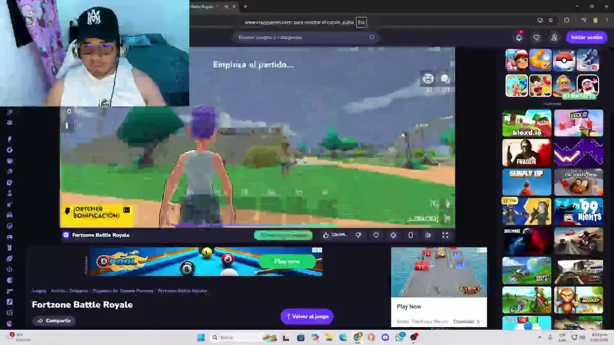Open File Explorer from the taskbar
The image size is (614, 345).
click(x=329, y=337)
